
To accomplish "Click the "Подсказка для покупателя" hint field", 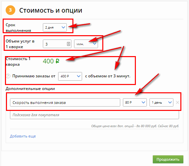I will pyautogui.click(x=94, y=115).
